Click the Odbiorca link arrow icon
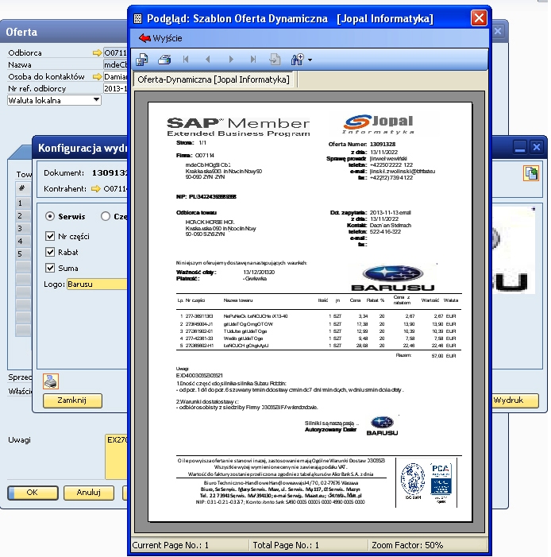Screen dimensions: 551x557 tap(97, 53)
